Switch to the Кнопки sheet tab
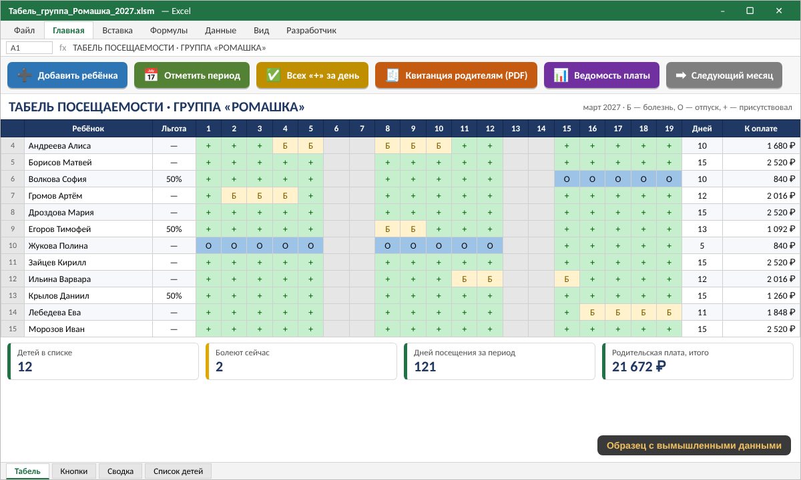This screenshot has height=480, width=801. [x=74, y=471]
